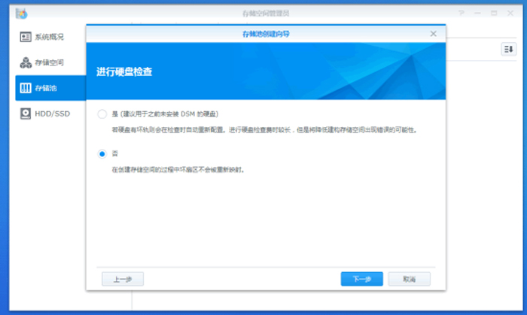Switch to 存储空间 sidebar label
This screenshot has width=527, height=315.
point(49,62)
